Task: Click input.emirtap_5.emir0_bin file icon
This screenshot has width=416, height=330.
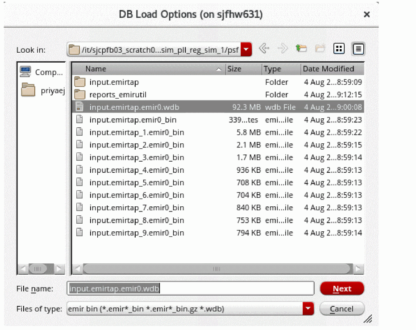Action: tap(79, 182)
